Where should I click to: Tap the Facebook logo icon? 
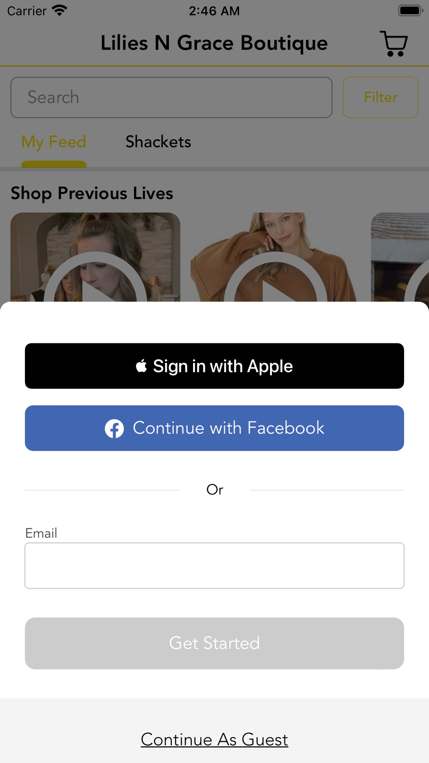115,428
